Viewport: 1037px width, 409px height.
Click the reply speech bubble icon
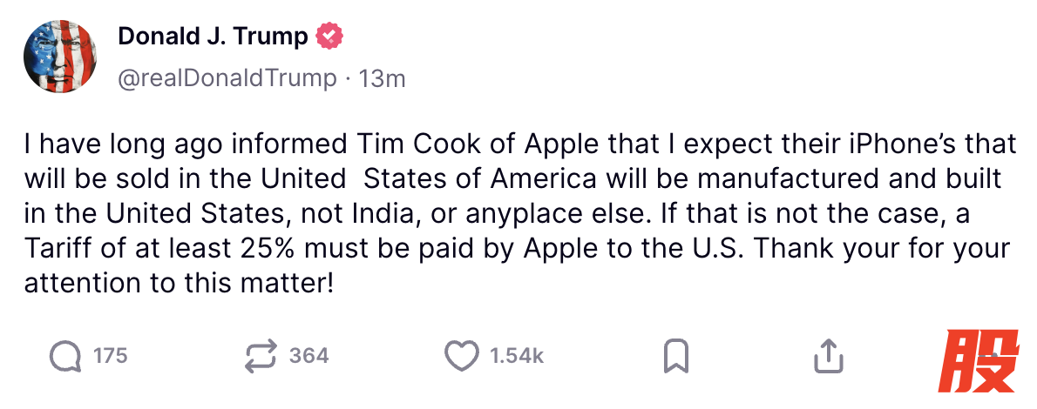66,356
